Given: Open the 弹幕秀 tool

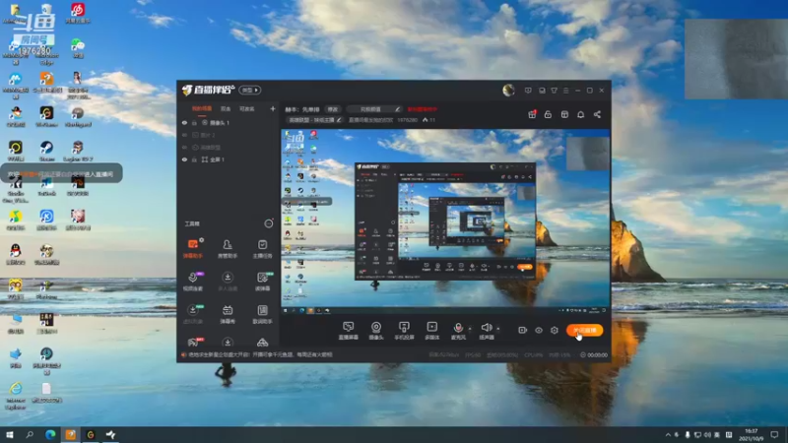Looking at the screenshot, I should point(228,314).
